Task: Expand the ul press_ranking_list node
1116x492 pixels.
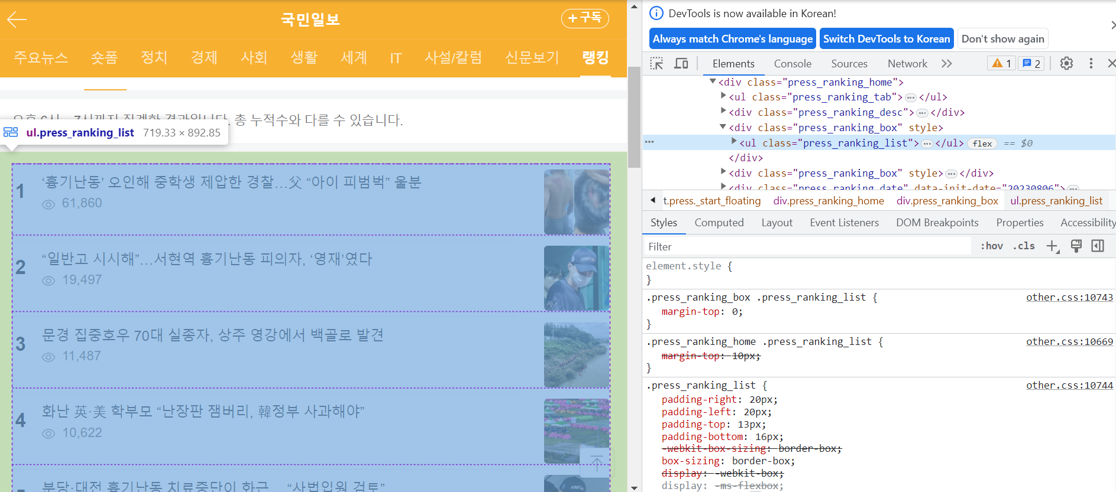Action: click(x=734, y=141)
